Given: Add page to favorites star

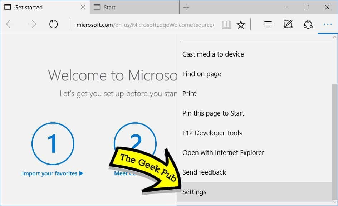Looking at the screenshot, I should click(x=241, y=25).
